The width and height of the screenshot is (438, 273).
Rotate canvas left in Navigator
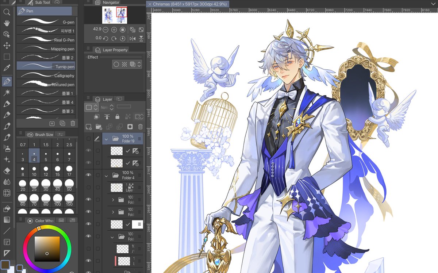[x=105, y=38]
